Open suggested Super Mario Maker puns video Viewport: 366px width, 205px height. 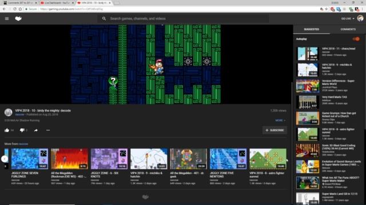[308, 183]
